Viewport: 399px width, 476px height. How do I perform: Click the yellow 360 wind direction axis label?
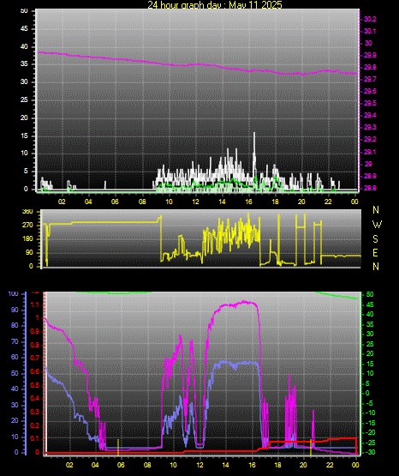click(x=27, y=212)
